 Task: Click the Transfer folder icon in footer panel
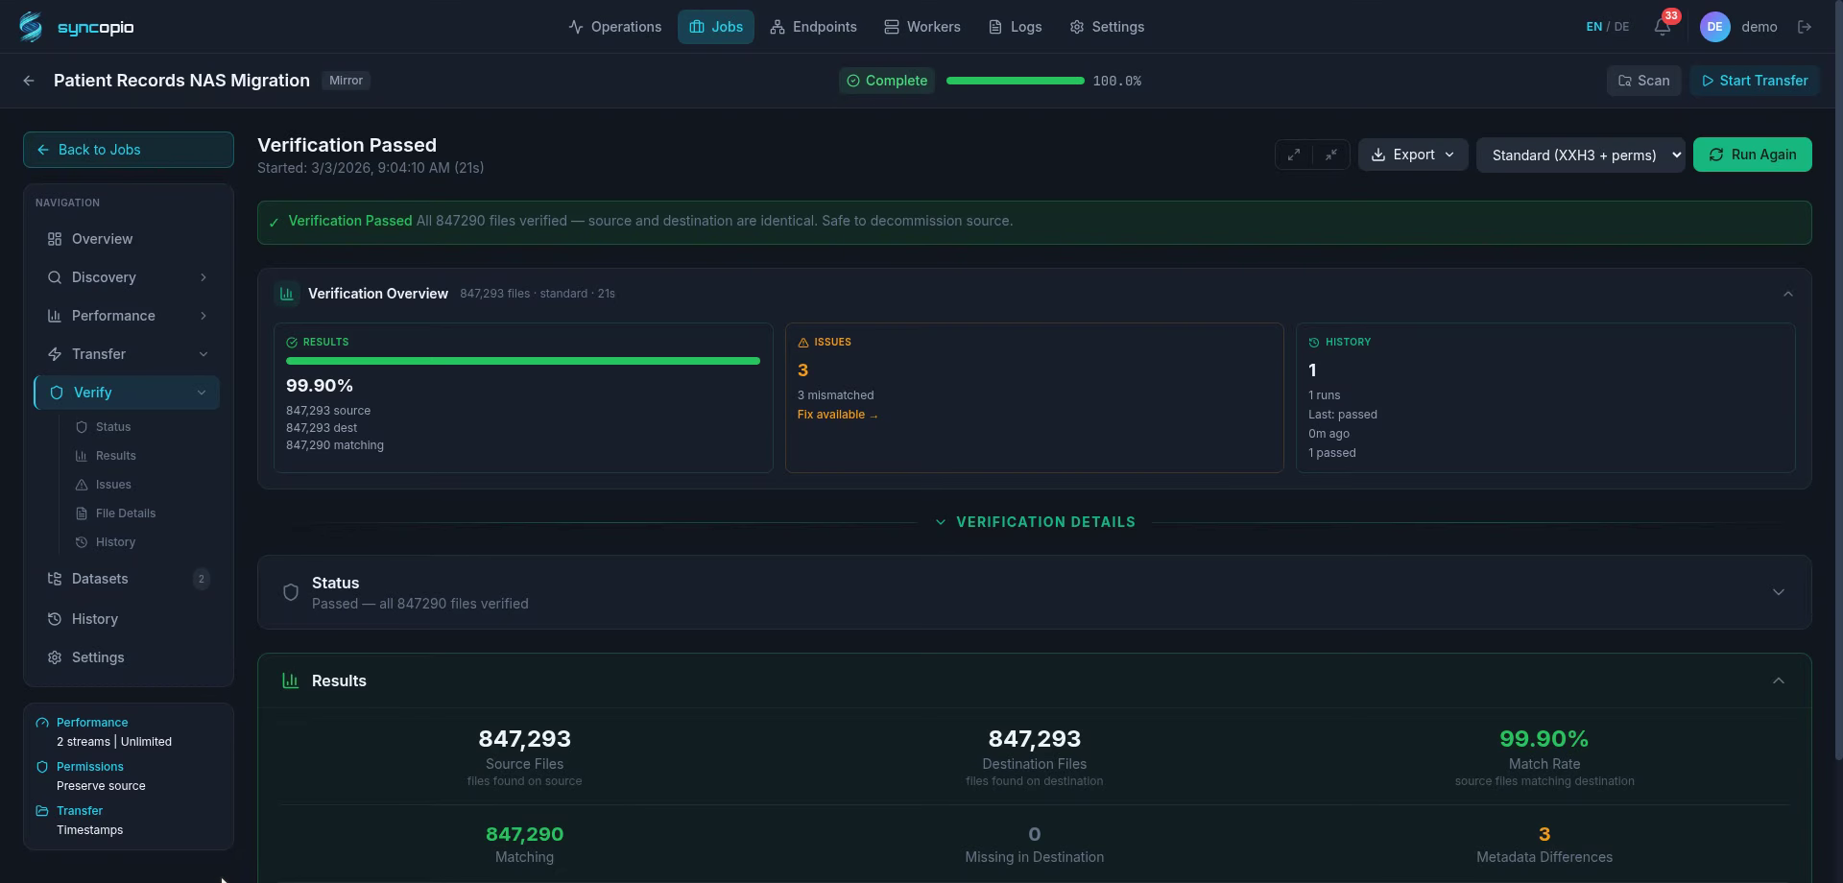click(x=42, y=811)
